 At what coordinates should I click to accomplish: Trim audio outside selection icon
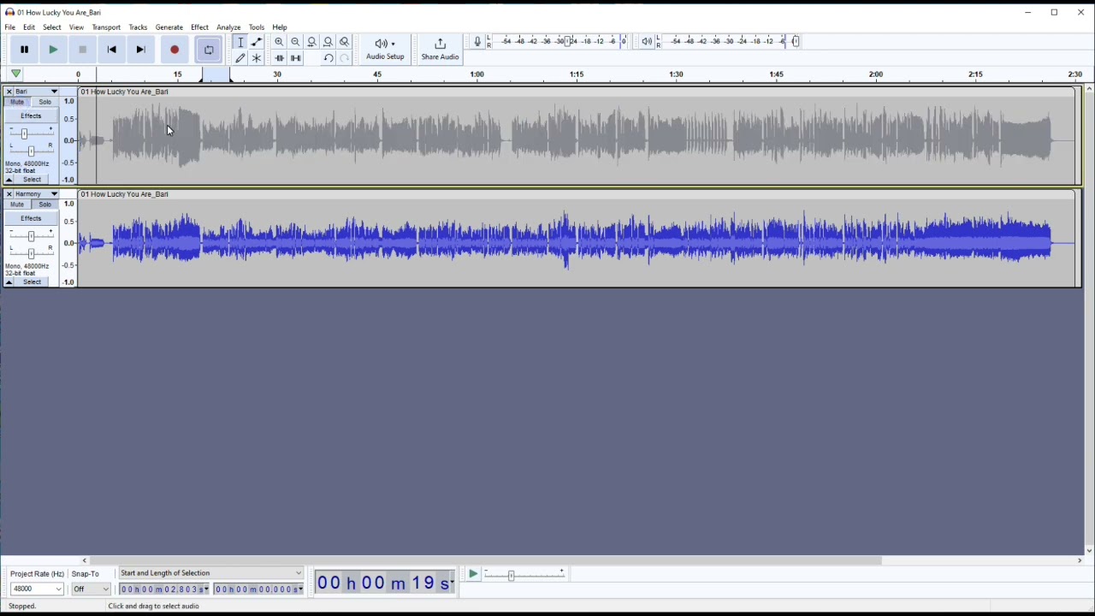[280, 58]
